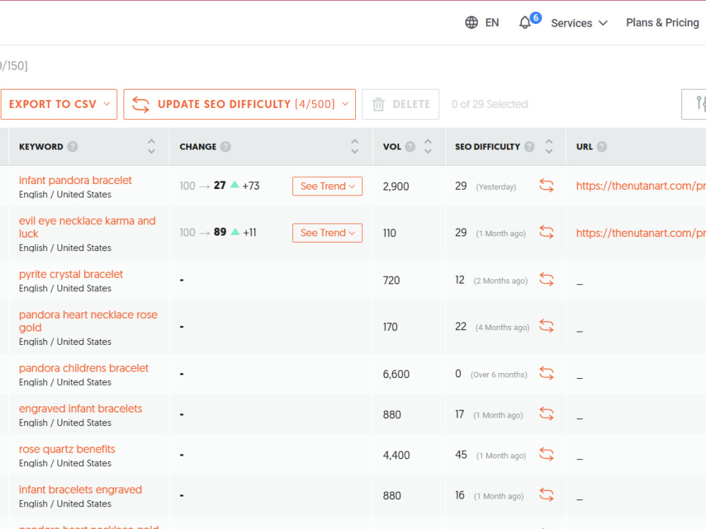Click the '(Over 6 months)' text
This screenshot has height=529, width=706.
[x=498, y=375]
